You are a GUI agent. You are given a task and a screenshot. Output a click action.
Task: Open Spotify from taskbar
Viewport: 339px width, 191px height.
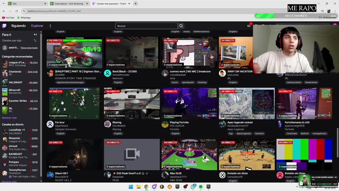[x=201, y=187]
